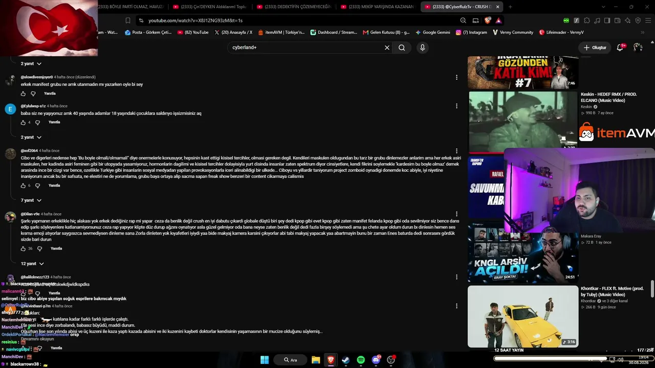Dislike the comment by @Eylulwsp-s1z
Viewport: 655px width, 368px height.
point(37,123)
